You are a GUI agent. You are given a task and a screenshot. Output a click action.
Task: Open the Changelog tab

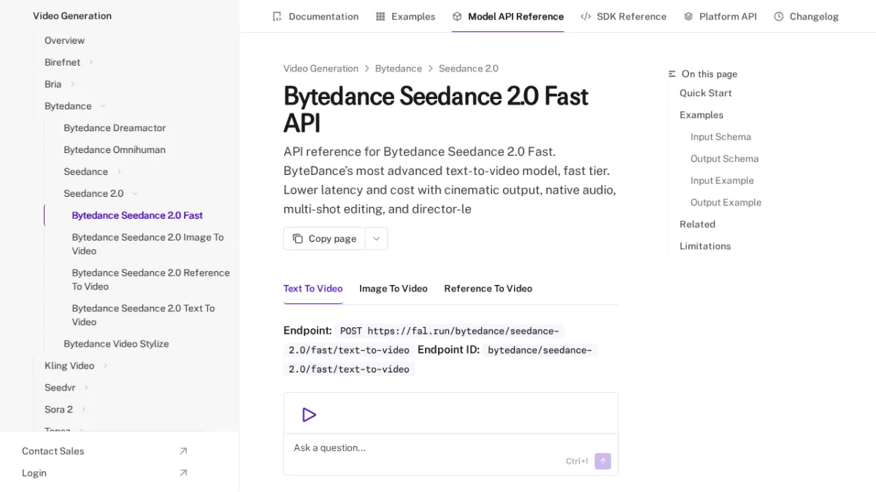click(807, 16)
